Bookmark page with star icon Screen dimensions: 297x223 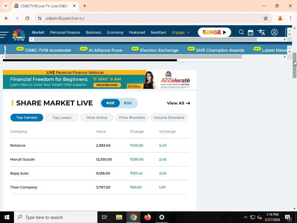coord(266,18)
